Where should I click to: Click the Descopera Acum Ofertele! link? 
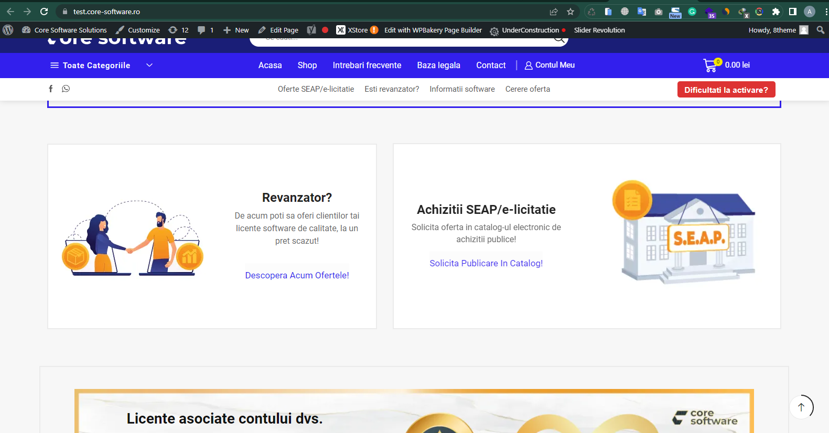297,275
